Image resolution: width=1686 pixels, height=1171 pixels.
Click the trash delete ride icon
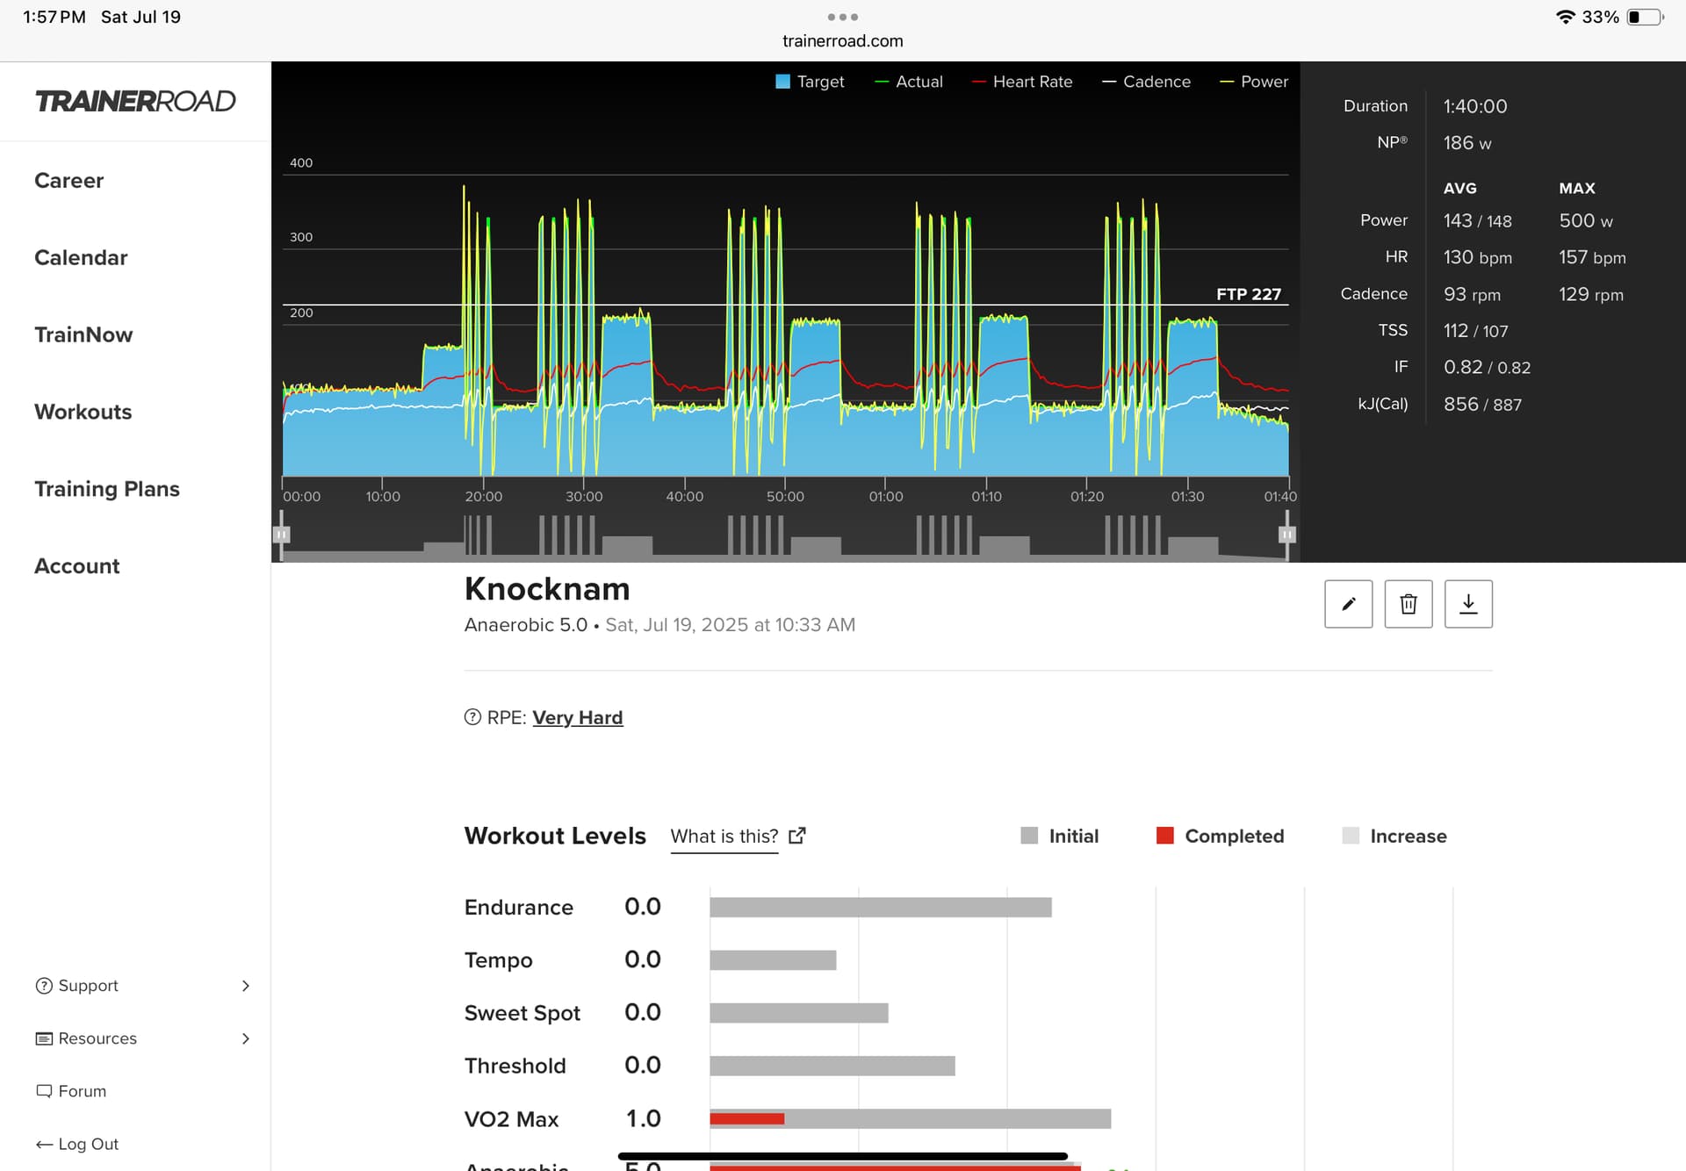(x=1408, y=604)
